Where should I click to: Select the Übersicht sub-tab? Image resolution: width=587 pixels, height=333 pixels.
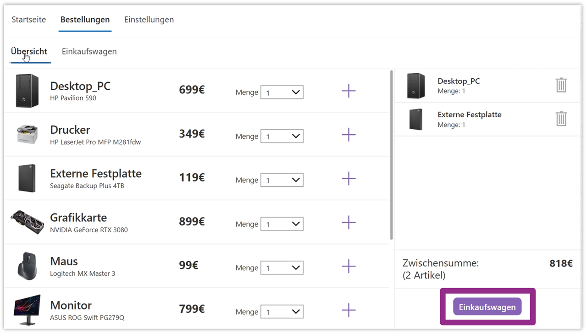click(29, 51)
